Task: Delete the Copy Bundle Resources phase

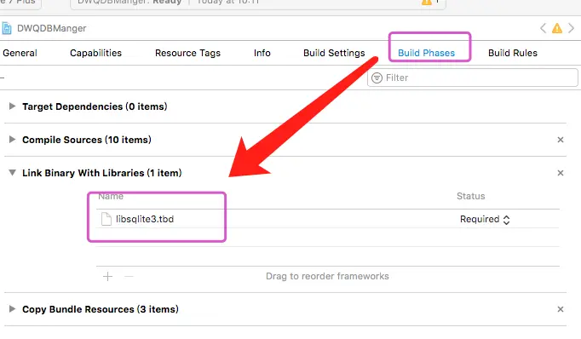Action: (561, 309)
